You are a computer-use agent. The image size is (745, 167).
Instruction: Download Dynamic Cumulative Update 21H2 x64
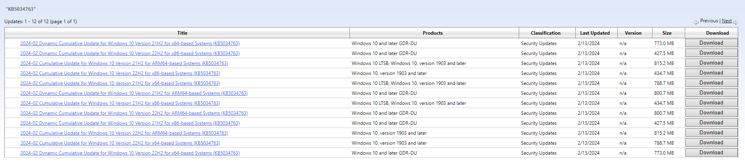click(x=711, y=43)
